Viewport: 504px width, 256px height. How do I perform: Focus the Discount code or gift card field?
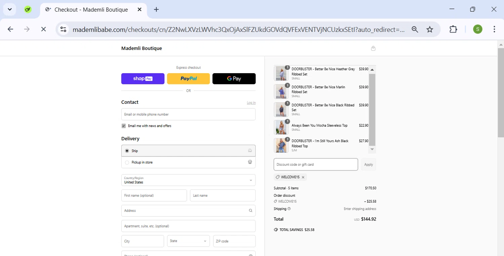click(316, 164)
